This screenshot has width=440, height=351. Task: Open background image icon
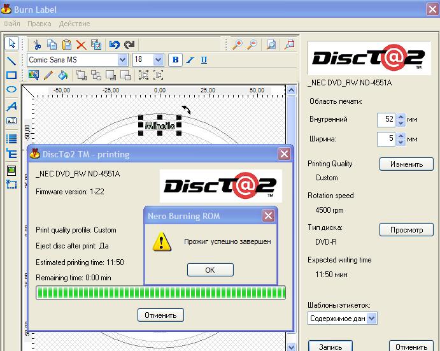pyautogui.click(x=34, y=75)
